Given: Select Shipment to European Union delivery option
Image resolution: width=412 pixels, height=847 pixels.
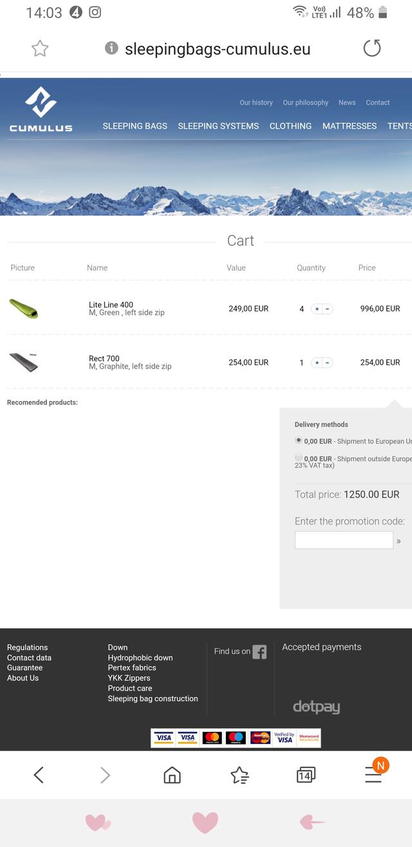Looking at the screenshot, I should [299, 440].
